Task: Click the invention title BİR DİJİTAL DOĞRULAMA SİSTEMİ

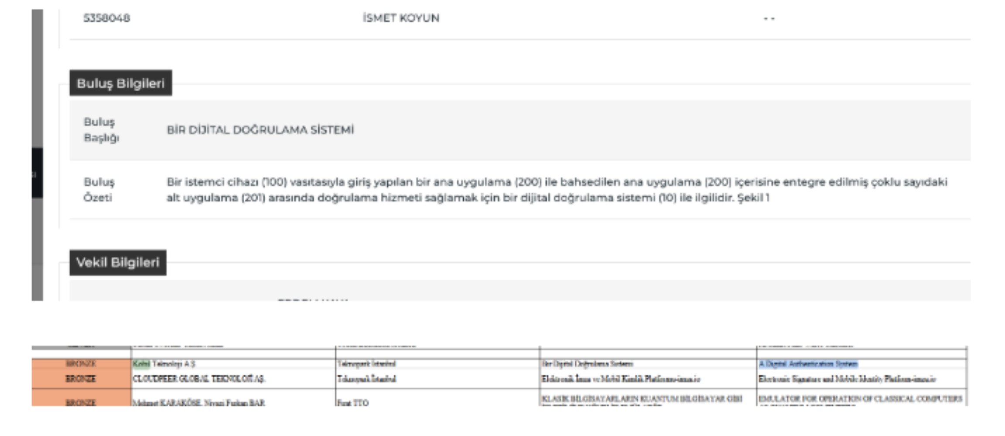Action: click(x=260, y=130)
